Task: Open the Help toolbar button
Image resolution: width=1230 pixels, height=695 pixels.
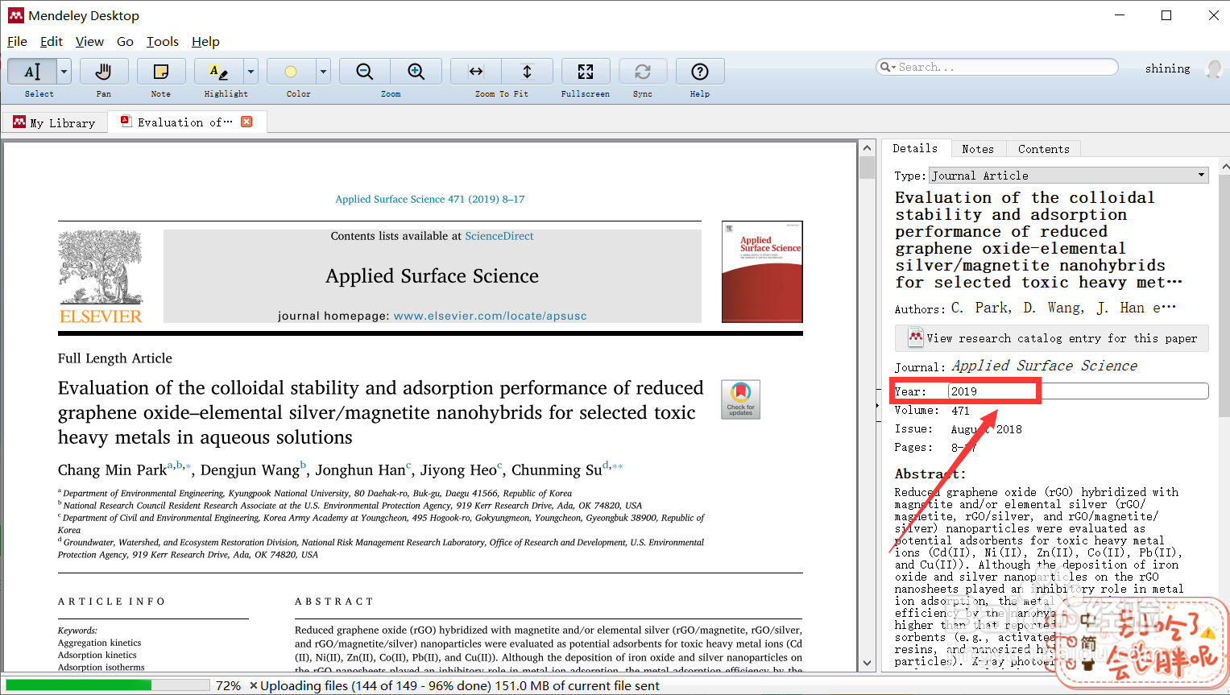Action: pyautogui.click(x=700, y=72)
